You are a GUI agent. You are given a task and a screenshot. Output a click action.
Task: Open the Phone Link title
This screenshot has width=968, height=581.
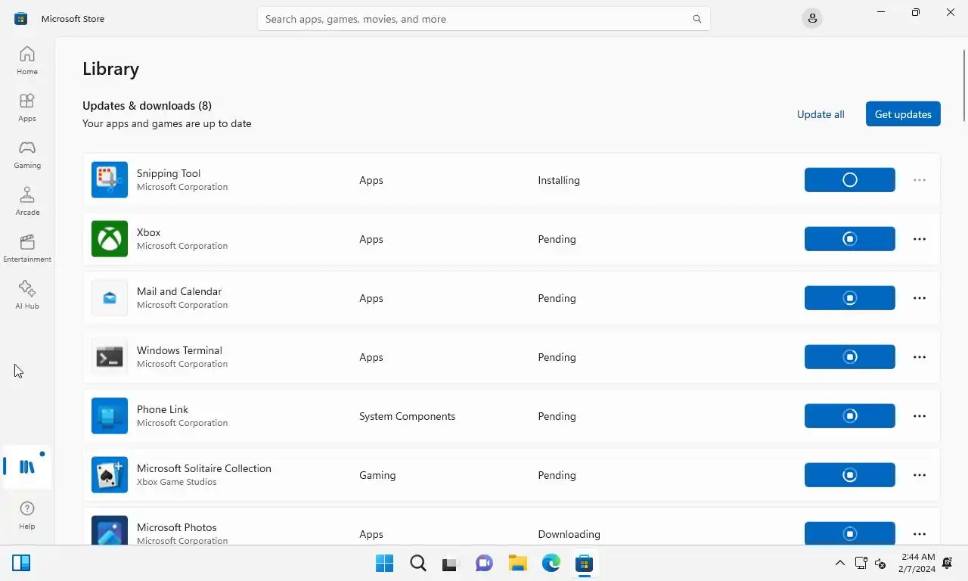pos(163,409)
